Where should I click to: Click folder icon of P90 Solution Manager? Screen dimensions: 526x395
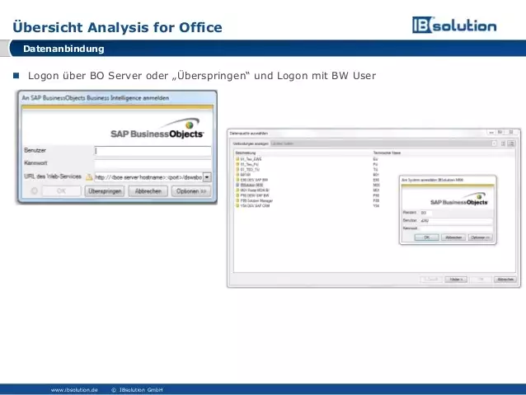point(237,200)
